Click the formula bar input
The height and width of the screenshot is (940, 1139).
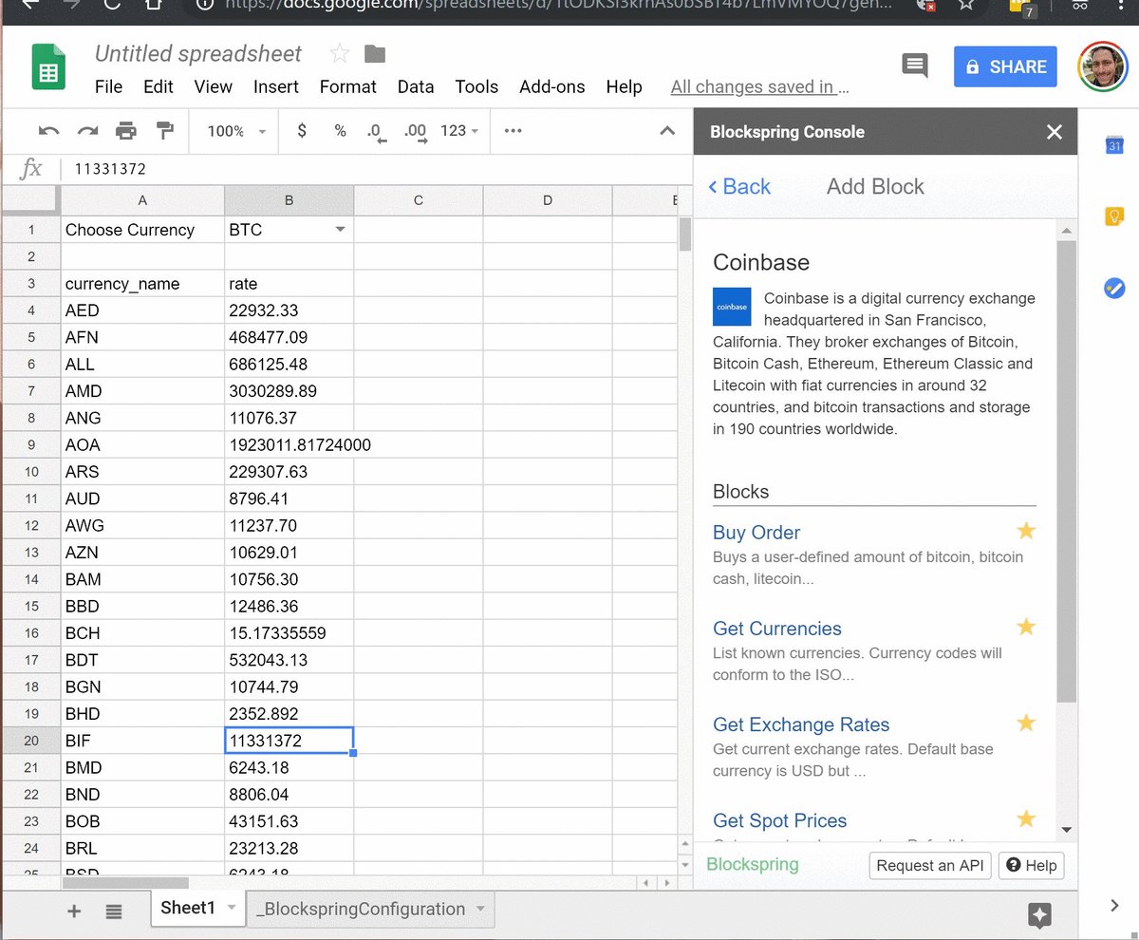coord(375,169)
